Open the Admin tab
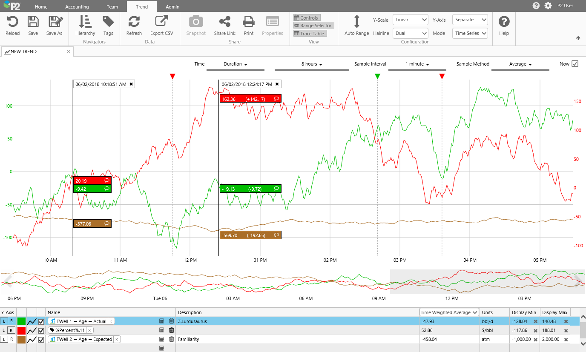 [172, 7]
